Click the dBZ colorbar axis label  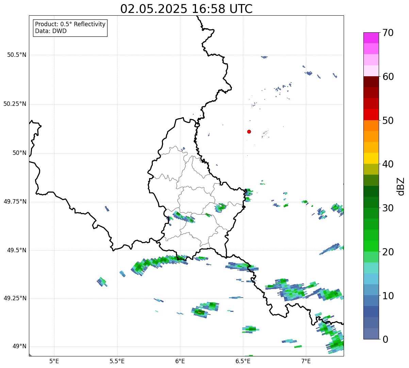tap(401, 186)
